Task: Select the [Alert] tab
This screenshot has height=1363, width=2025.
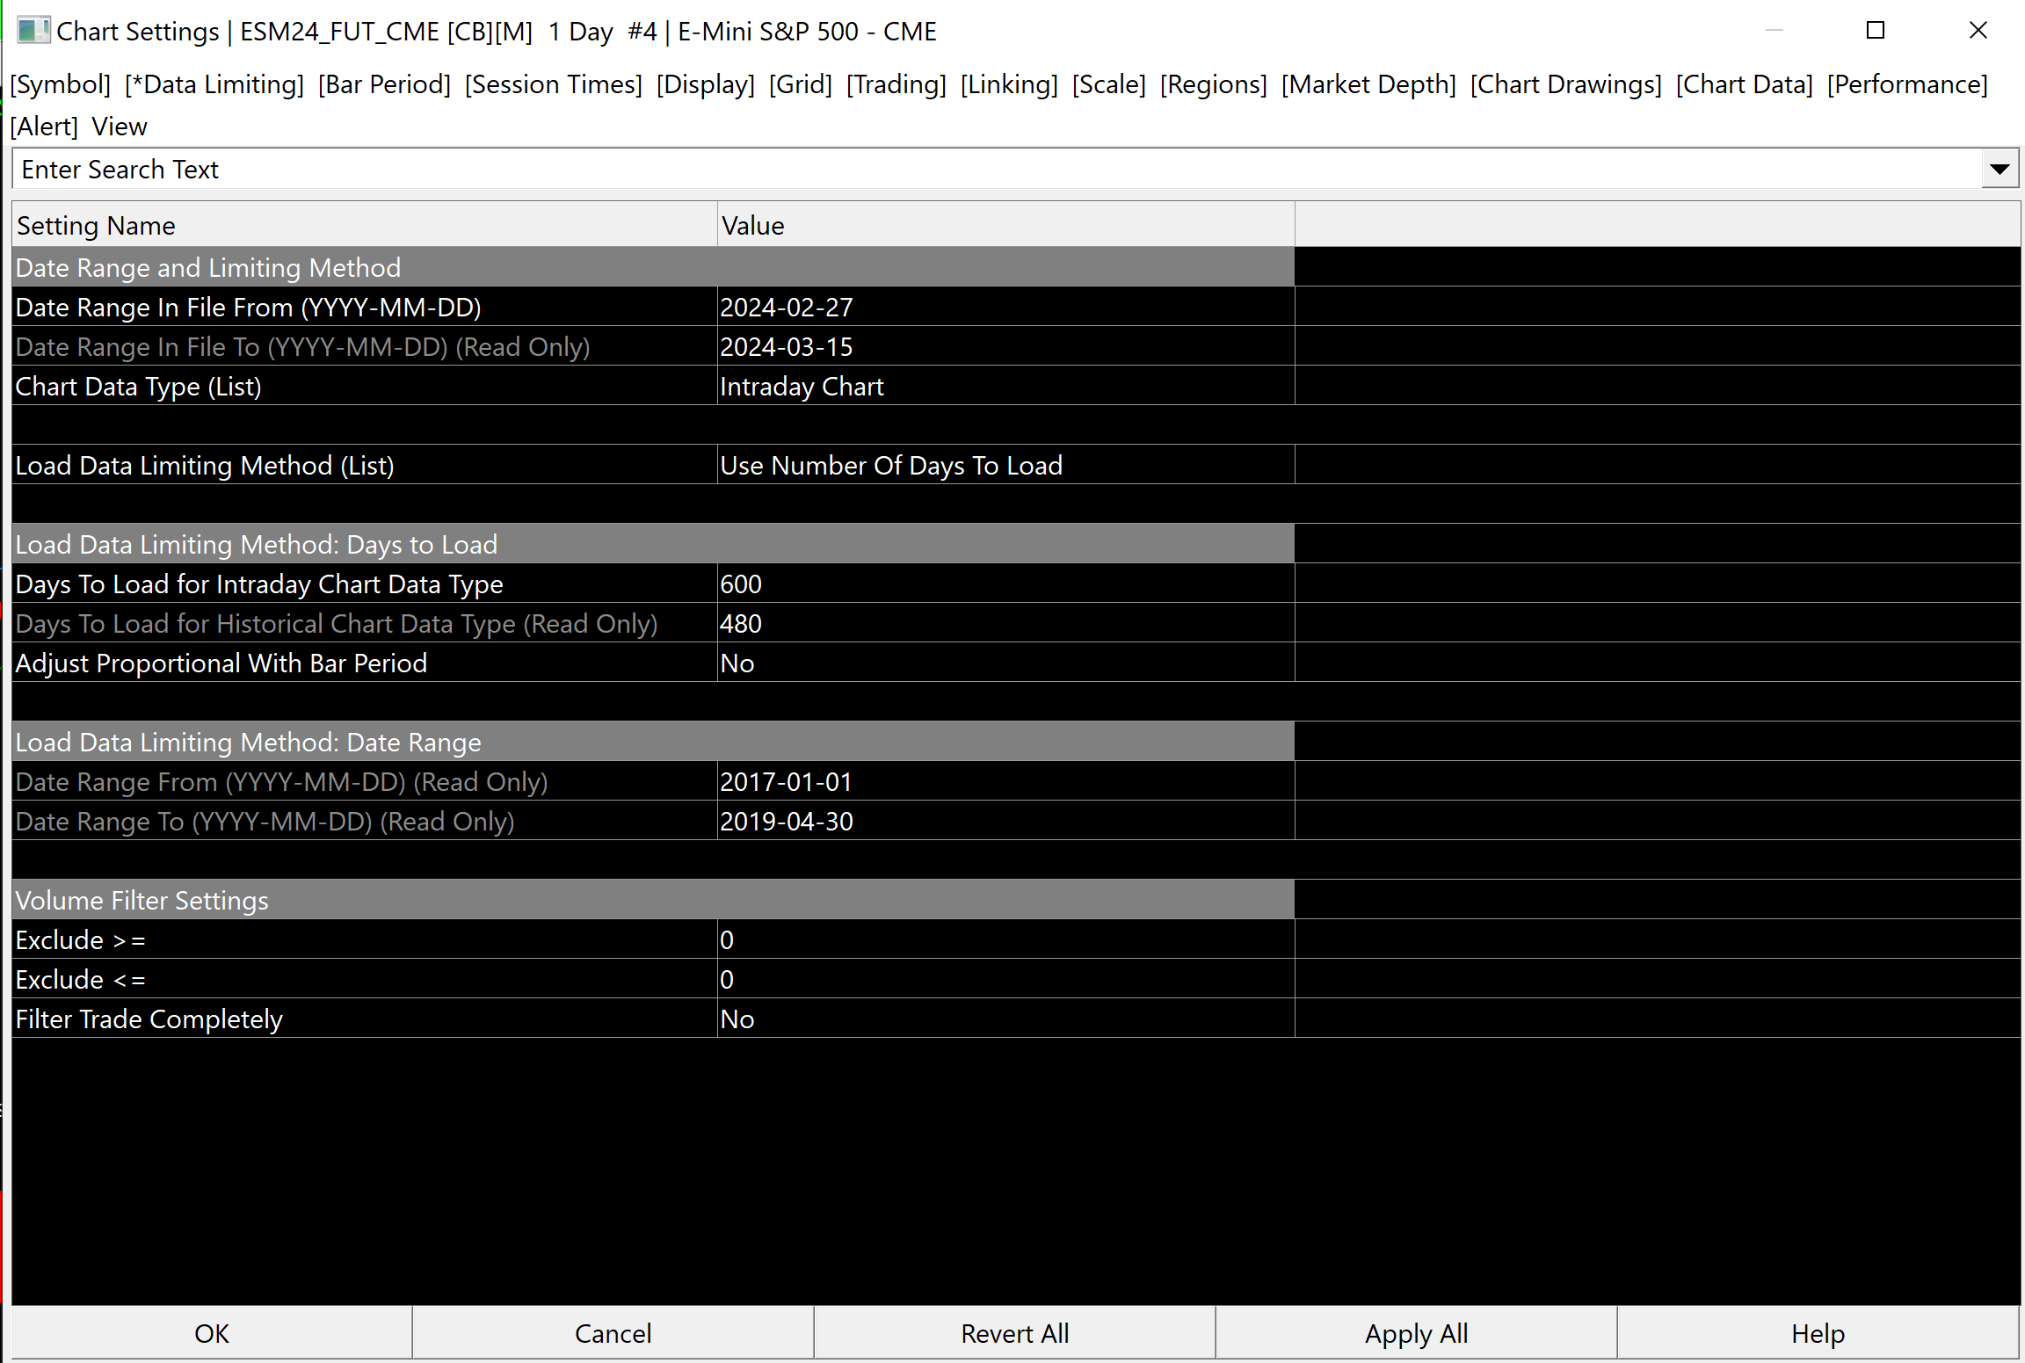Action: pos(44,127)
